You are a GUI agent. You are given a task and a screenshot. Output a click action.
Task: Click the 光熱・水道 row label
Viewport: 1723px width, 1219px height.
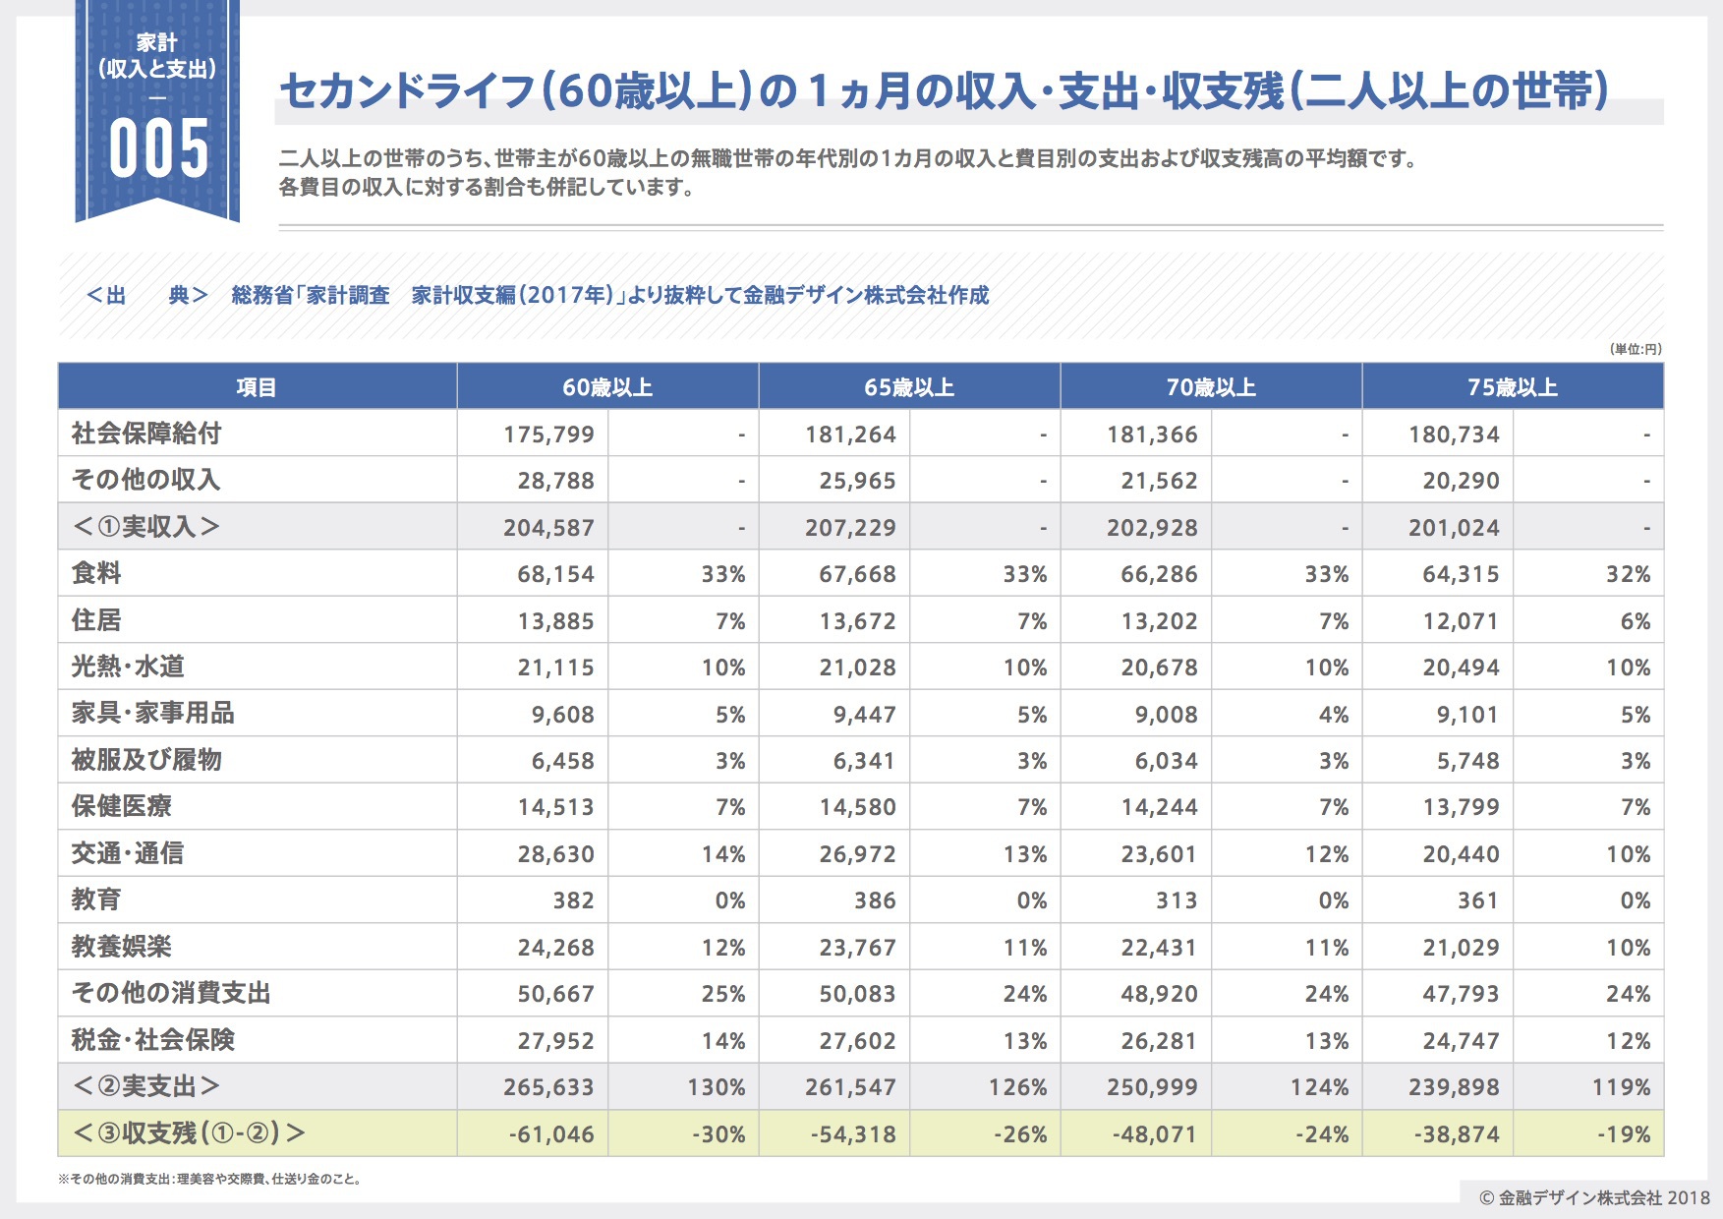click(x=128, y=667)
